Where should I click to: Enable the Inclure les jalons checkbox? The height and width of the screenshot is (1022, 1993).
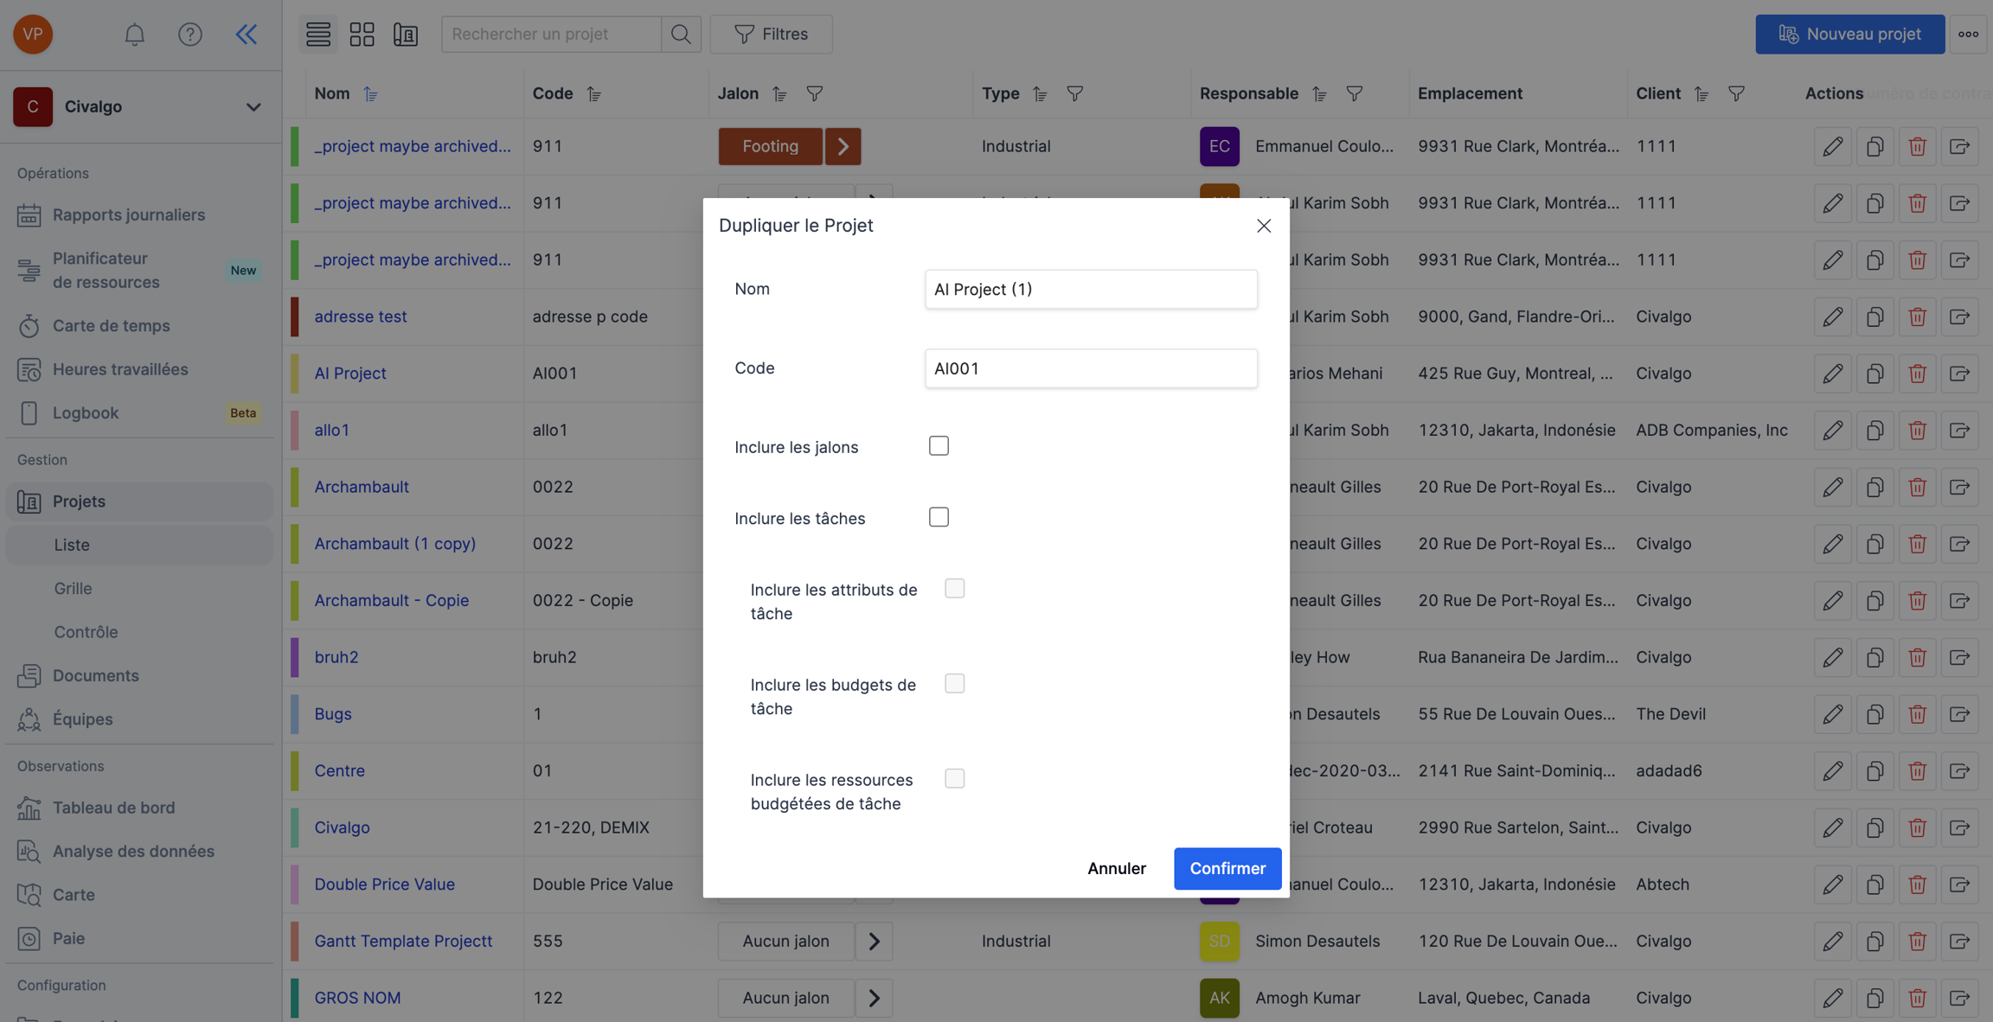coord(939,446)
